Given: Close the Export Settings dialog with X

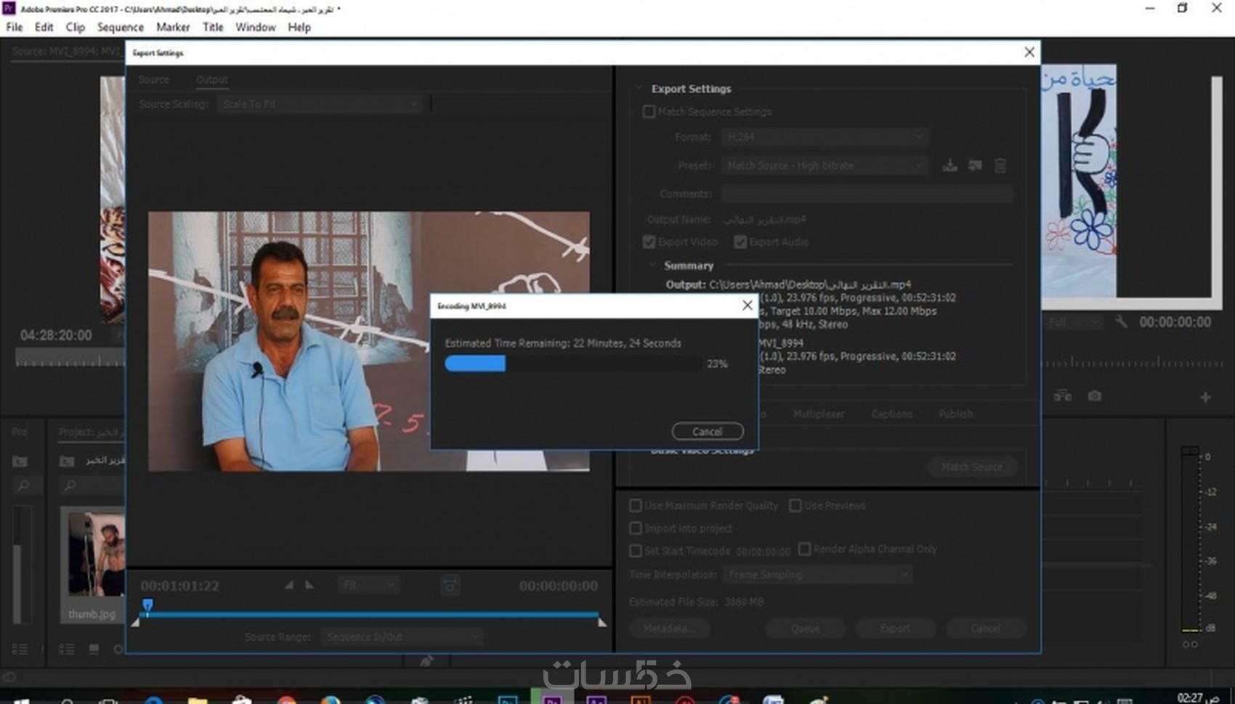Looking at the screenshot, I should 1029,52.
